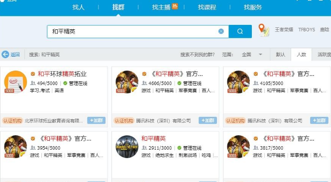Open avatar of group with 3954/5000 members
This screenshot has height=182, width=331.
(x=15, y=147)
